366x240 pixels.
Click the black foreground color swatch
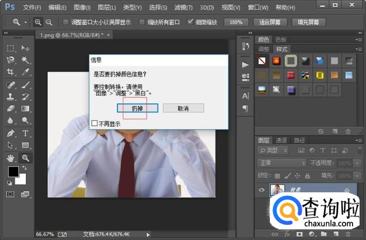click(13, 172)
